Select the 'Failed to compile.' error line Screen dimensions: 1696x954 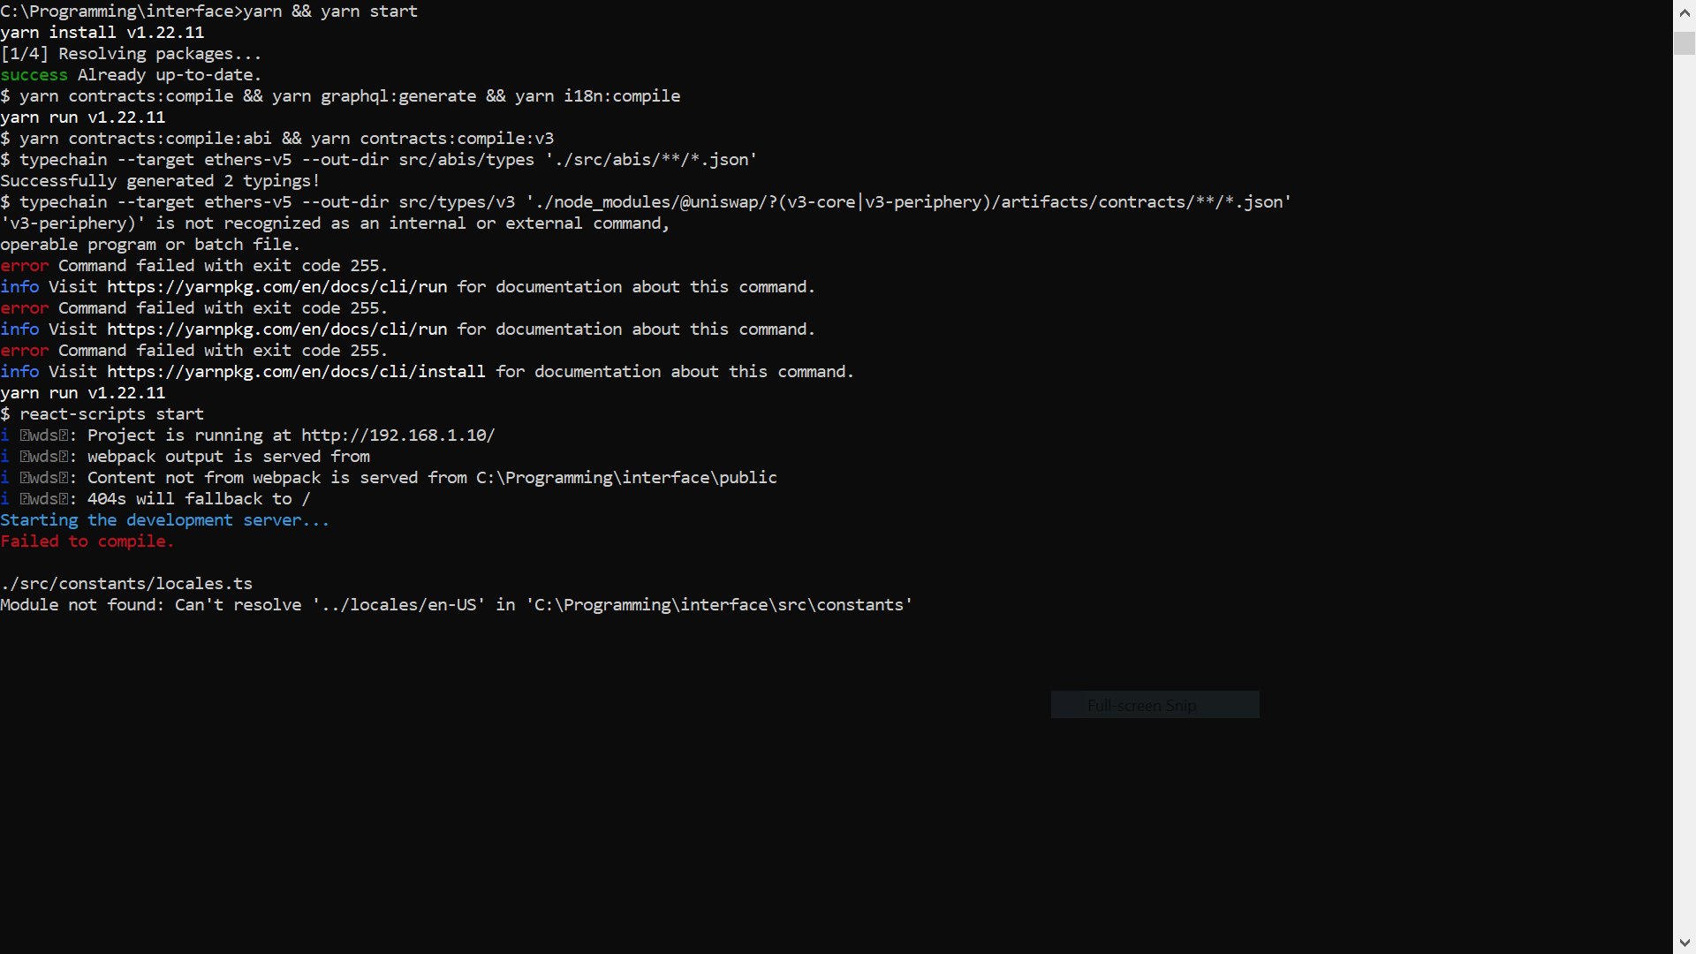coord(87,541)
